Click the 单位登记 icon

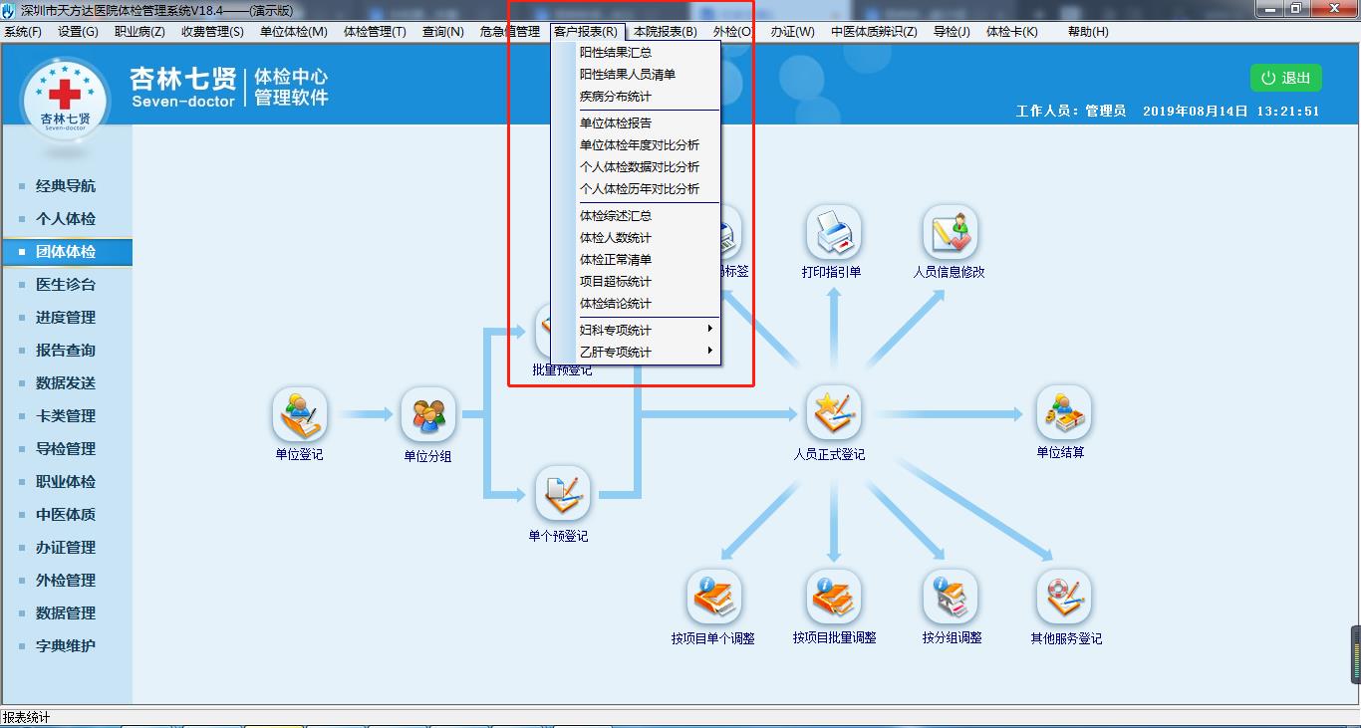299,415
